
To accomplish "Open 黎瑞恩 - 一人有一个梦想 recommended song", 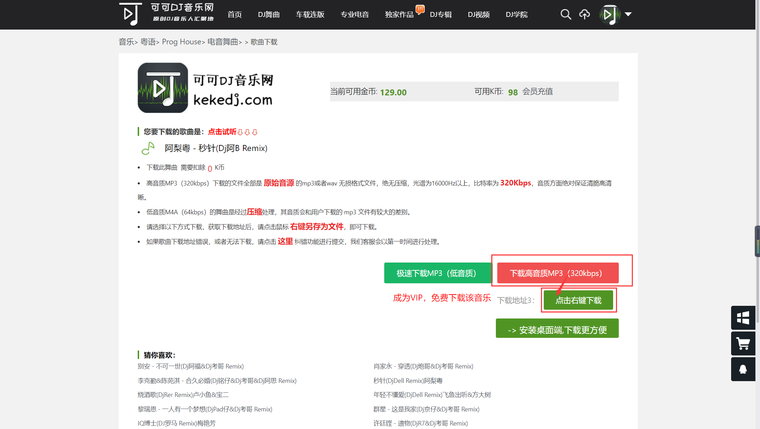I will pyautogui.click(x=205, y=409).
